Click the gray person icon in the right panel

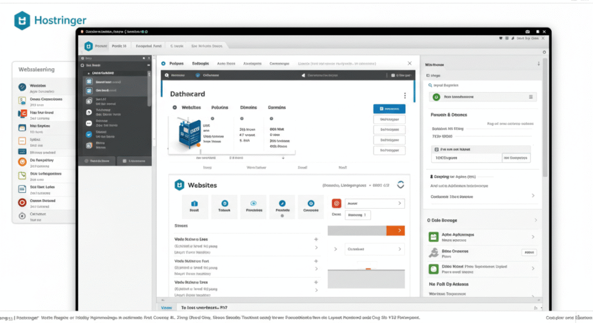[433, 253]
